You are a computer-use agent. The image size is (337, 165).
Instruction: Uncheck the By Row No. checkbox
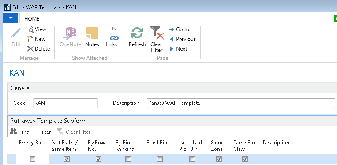click(98, 159)
